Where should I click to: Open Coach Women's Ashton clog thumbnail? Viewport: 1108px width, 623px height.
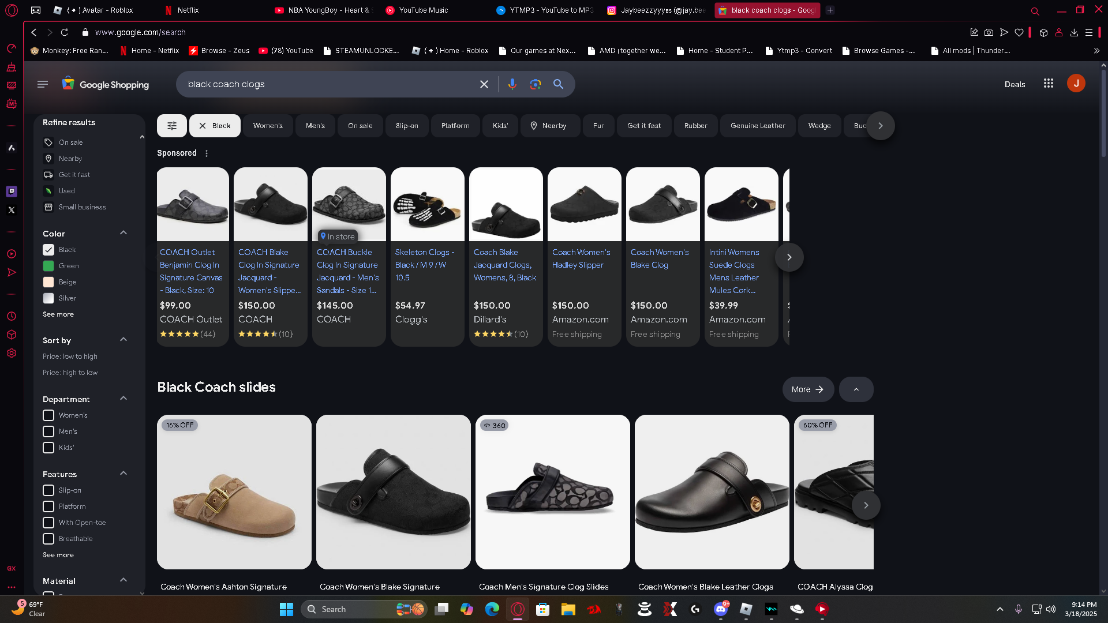(x=234, y=492)
